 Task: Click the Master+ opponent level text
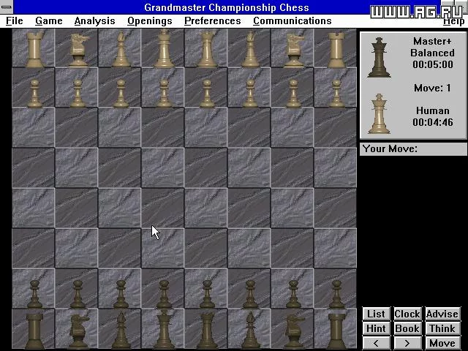click(x=432, y=41)
